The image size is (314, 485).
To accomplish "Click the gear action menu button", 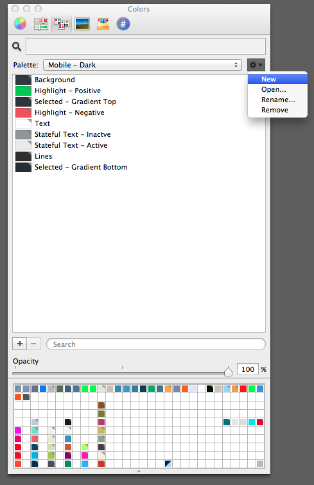I will [x=256, y=65].
